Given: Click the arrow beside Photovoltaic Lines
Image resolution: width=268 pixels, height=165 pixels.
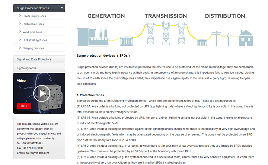Looking at the screenshot, I should tap(20, 24).
